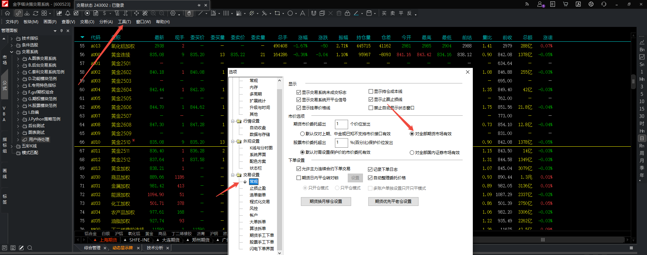Viewport: 647px width, 255px height.
Task: Uncheck 显示止赢止损线 checkbox
Action: click(x=371, y=100)
